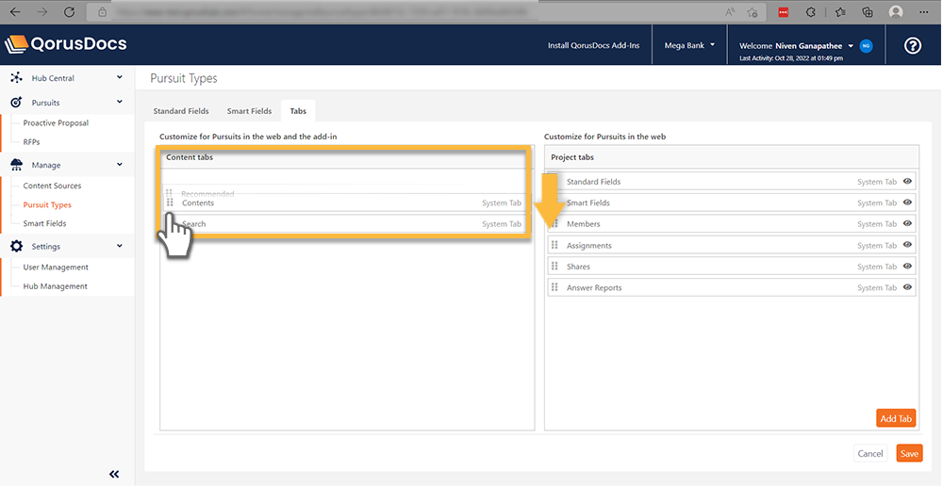Toggle visibility eye for Assignments tab
Viewport: 943px width, 486px height.
(907, 246)
